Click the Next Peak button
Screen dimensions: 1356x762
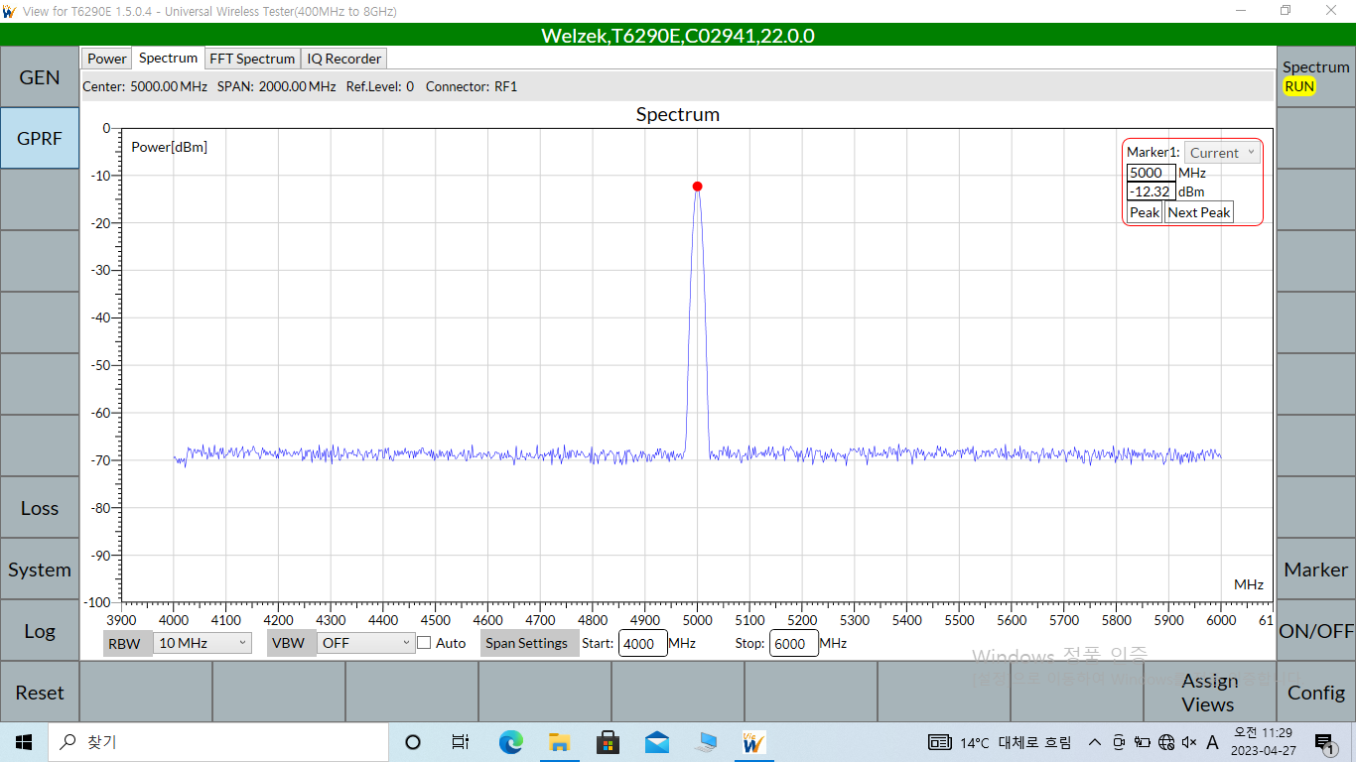[x=1198, y=212]
